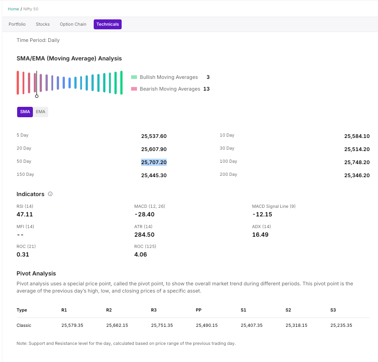This screenshot has width=378, height=362.
Task: Switch to the EMA moving average view
Action: (x=41, y=112)
